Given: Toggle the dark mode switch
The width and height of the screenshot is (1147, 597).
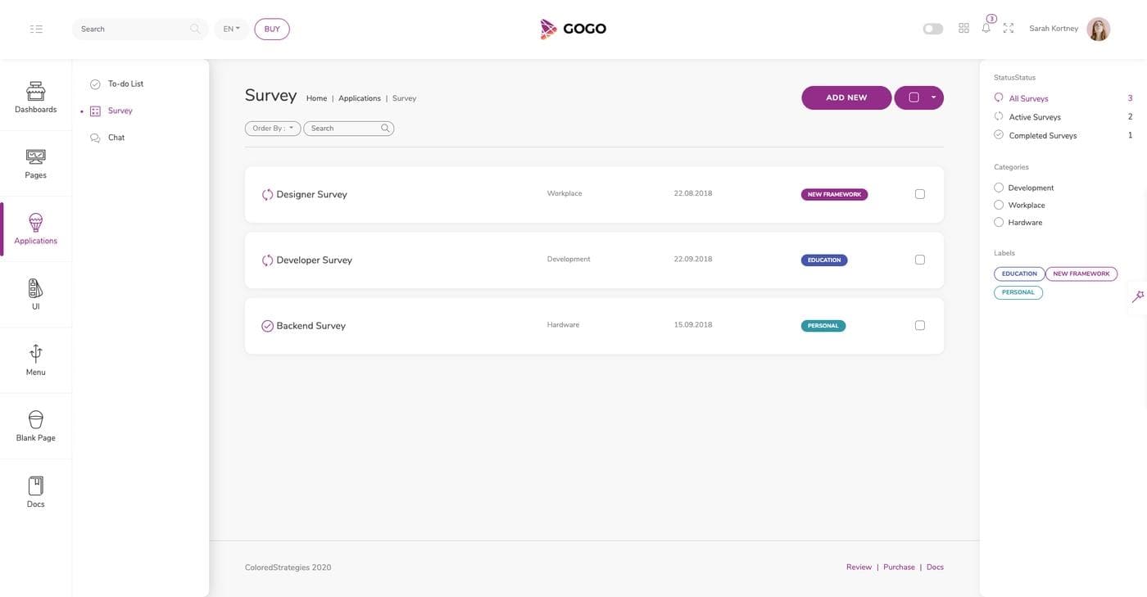Looking at the screenshot, I should [x=932, y=29].
